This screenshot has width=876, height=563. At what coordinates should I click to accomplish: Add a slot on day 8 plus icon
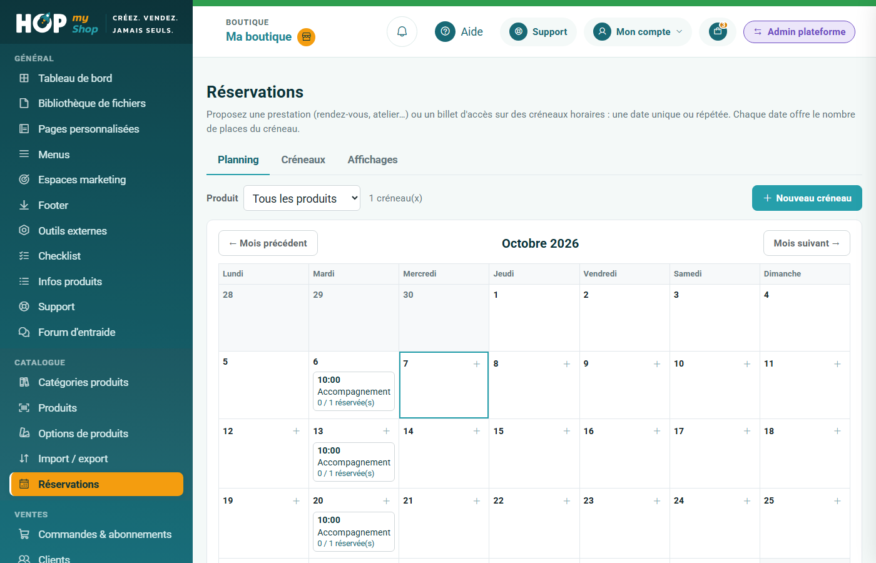[567, 364]
